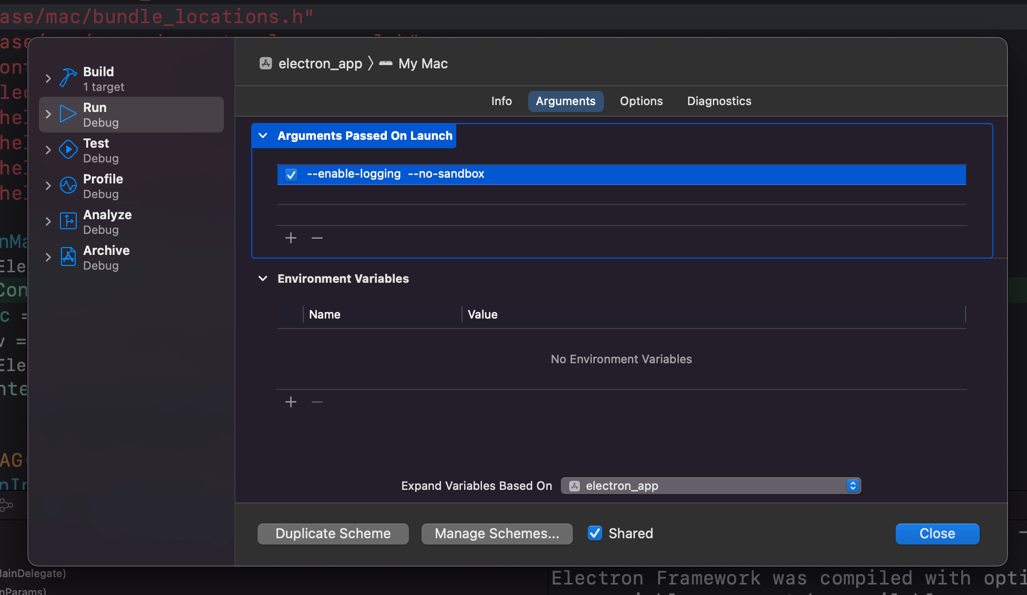Open Expand Variables Based On dropdown

pos(711,486)
